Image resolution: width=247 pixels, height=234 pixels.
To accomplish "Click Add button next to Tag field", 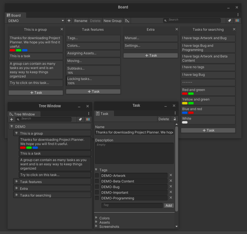I will pyautogui.click(x=169, y=205).
